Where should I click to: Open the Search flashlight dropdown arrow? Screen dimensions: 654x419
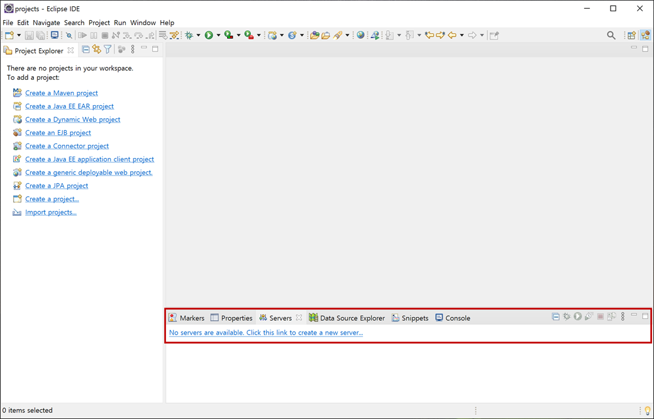tap(347, 35)
